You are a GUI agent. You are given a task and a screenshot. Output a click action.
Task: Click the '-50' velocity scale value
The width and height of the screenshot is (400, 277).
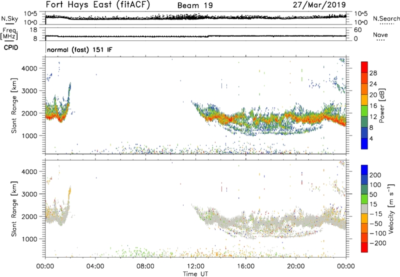point(375,223)
